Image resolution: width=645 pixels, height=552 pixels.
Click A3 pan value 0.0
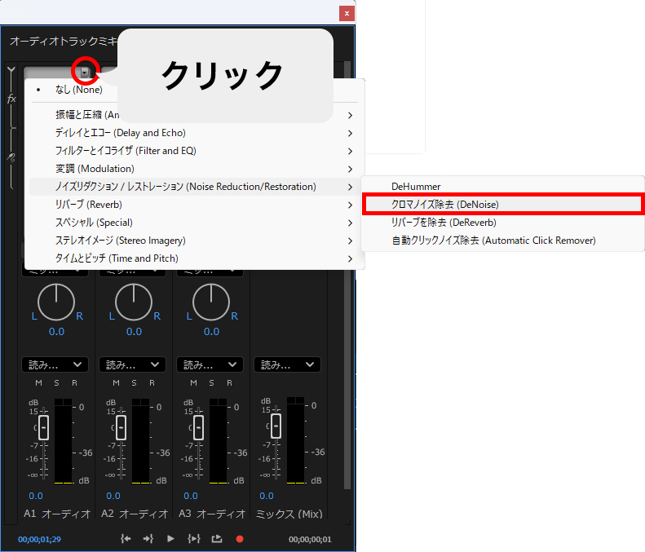tap(211, 332)
